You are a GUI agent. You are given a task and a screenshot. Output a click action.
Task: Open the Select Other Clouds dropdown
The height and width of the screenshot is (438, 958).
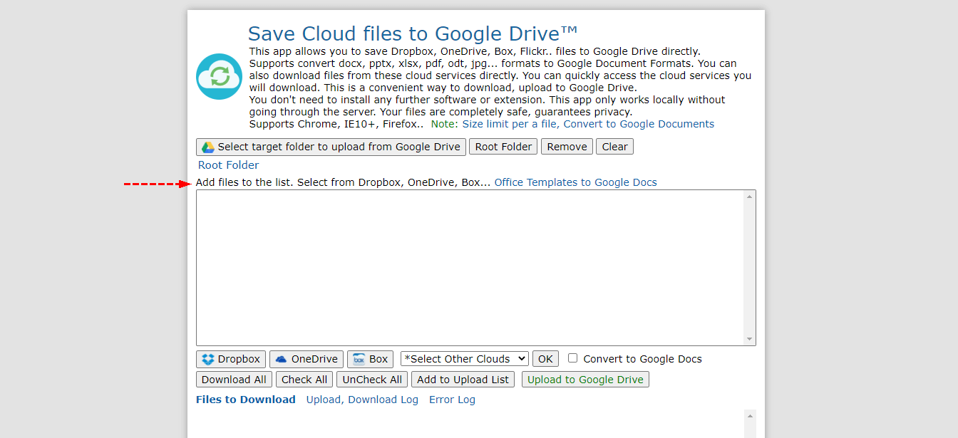coord(465,359)
